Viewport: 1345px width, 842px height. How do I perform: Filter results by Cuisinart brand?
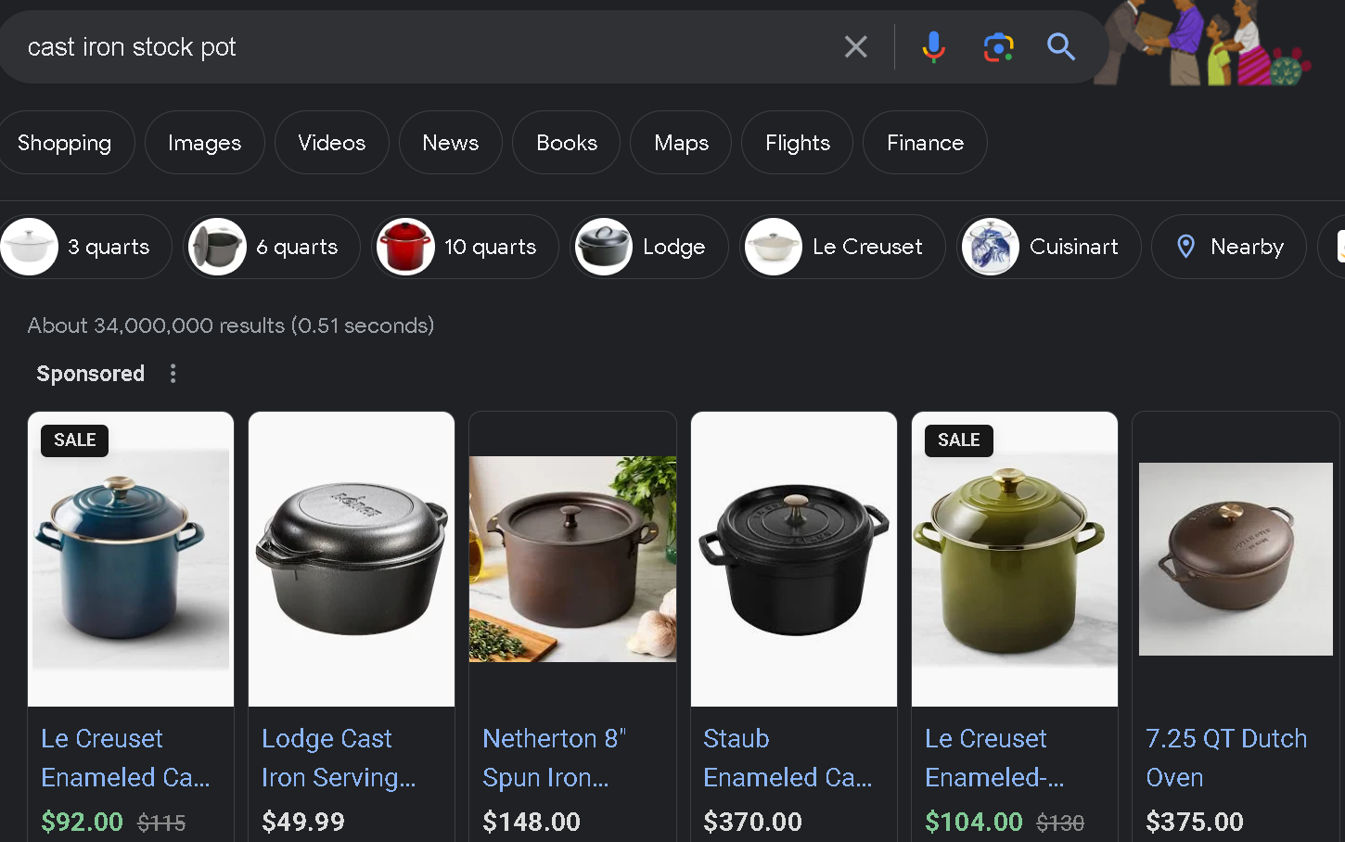pyautogui.click(x=1049, y=247)
